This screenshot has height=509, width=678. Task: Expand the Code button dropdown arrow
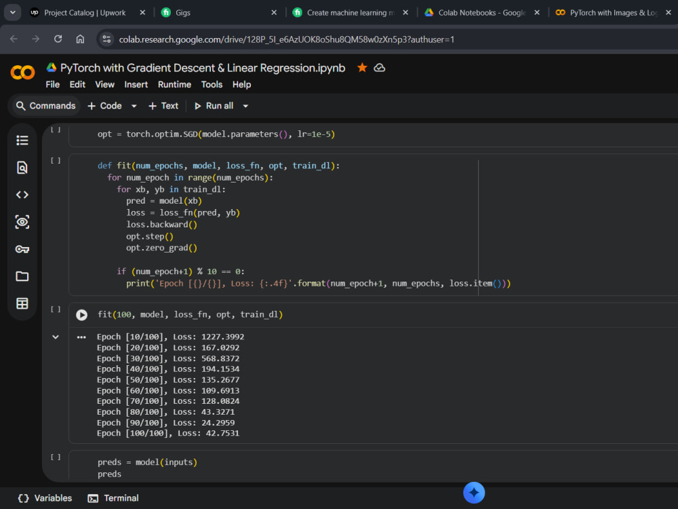(134, 106)
